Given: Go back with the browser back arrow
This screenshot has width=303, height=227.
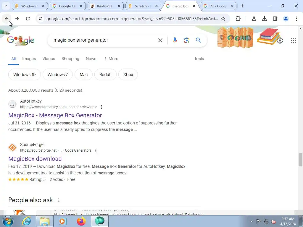Looking at the screenshot, I should click(7, 19).
